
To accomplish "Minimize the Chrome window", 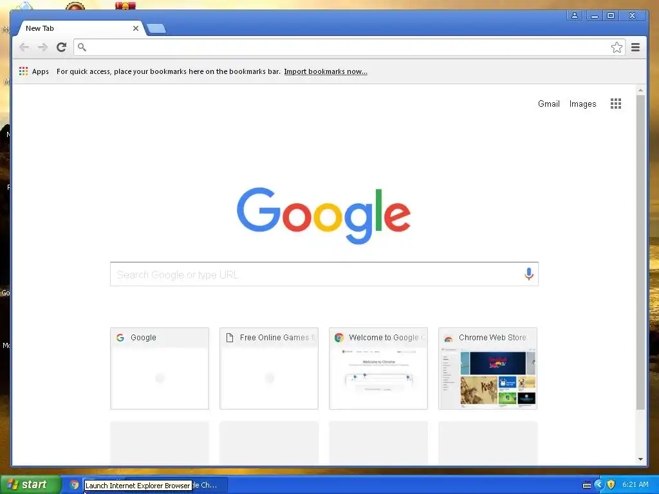I will click(x=594, y=15).
